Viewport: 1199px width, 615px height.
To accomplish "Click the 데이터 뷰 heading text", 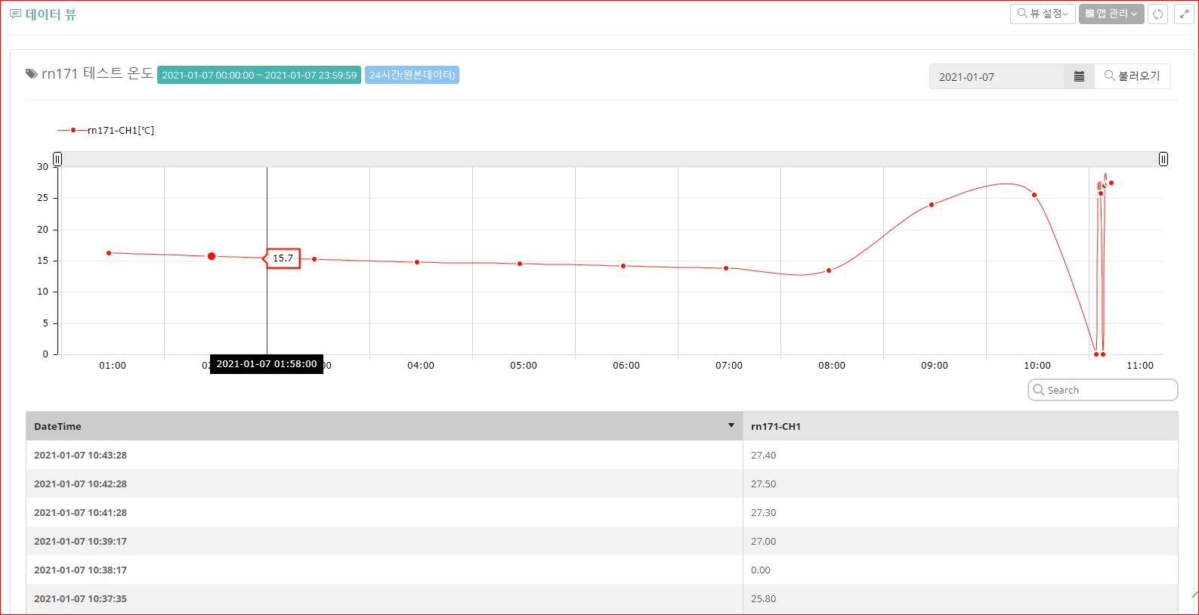I will click(x=51, y=14).
